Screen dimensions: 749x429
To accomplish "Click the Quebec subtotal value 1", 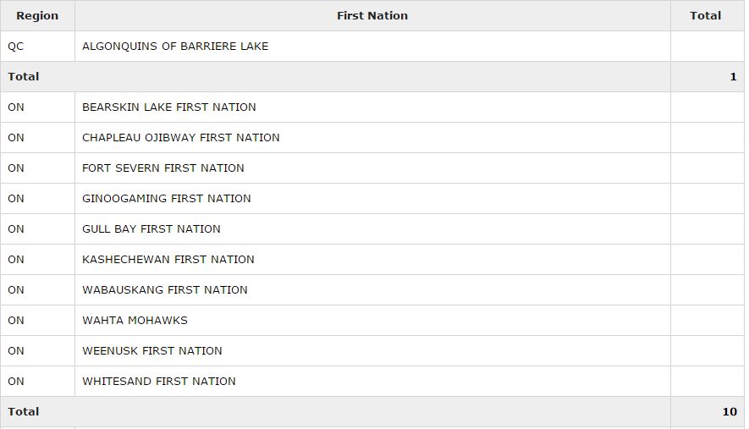I will click(733, 77).
